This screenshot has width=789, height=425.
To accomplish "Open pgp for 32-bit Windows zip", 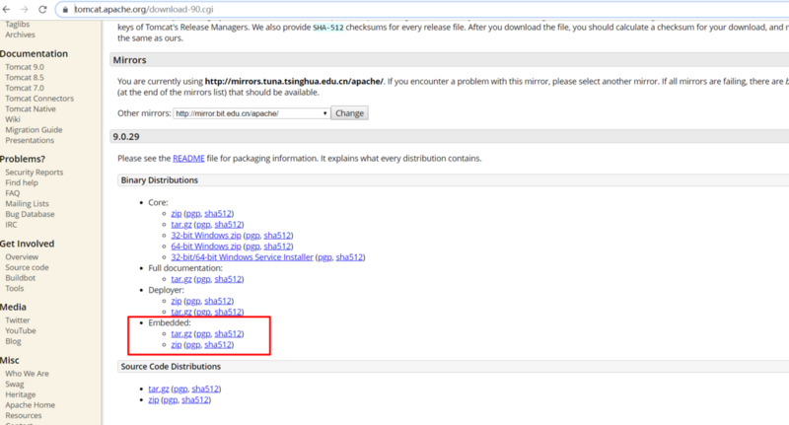I will 252,235.
